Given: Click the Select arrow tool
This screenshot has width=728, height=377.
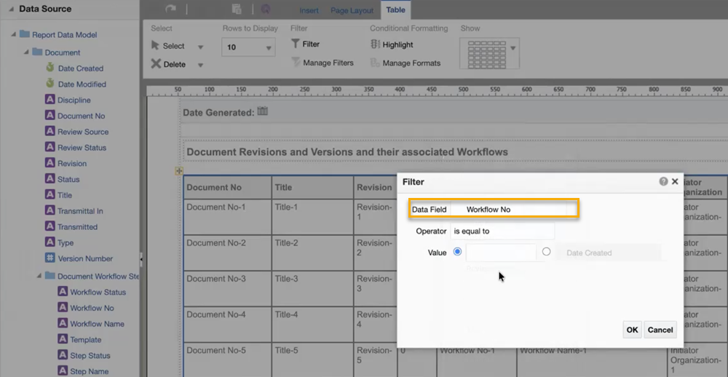Looking at the screenshot, I should [x=156, y=46].
